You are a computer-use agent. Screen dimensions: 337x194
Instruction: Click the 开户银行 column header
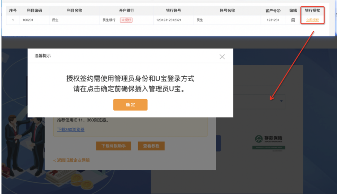[x=126, y=11]
